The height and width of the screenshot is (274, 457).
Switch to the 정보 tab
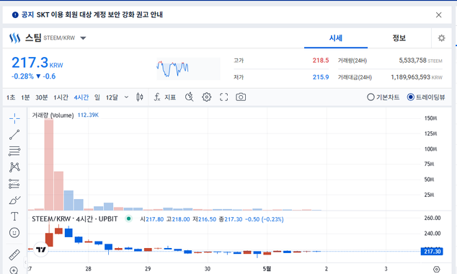[x=399, y=38]
